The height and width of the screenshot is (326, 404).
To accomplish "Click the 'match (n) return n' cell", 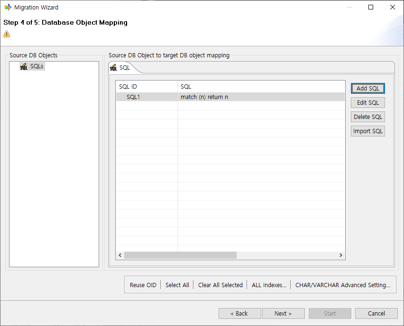I will [x=204, y=97].
